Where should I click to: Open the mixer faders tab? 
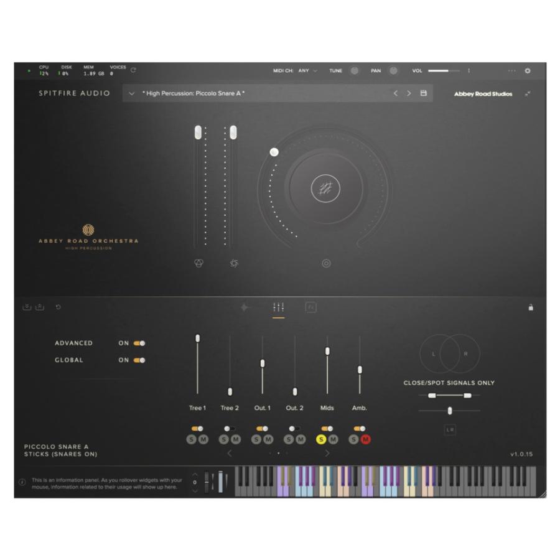tap(279, 307)
